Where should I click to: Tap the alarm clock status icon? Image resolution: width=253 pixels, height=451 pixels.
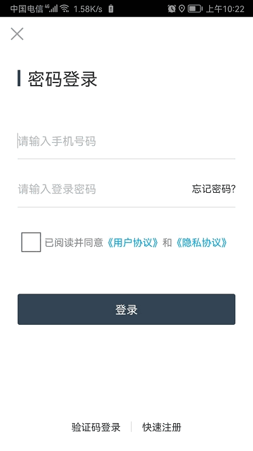[x=171, y=9]
